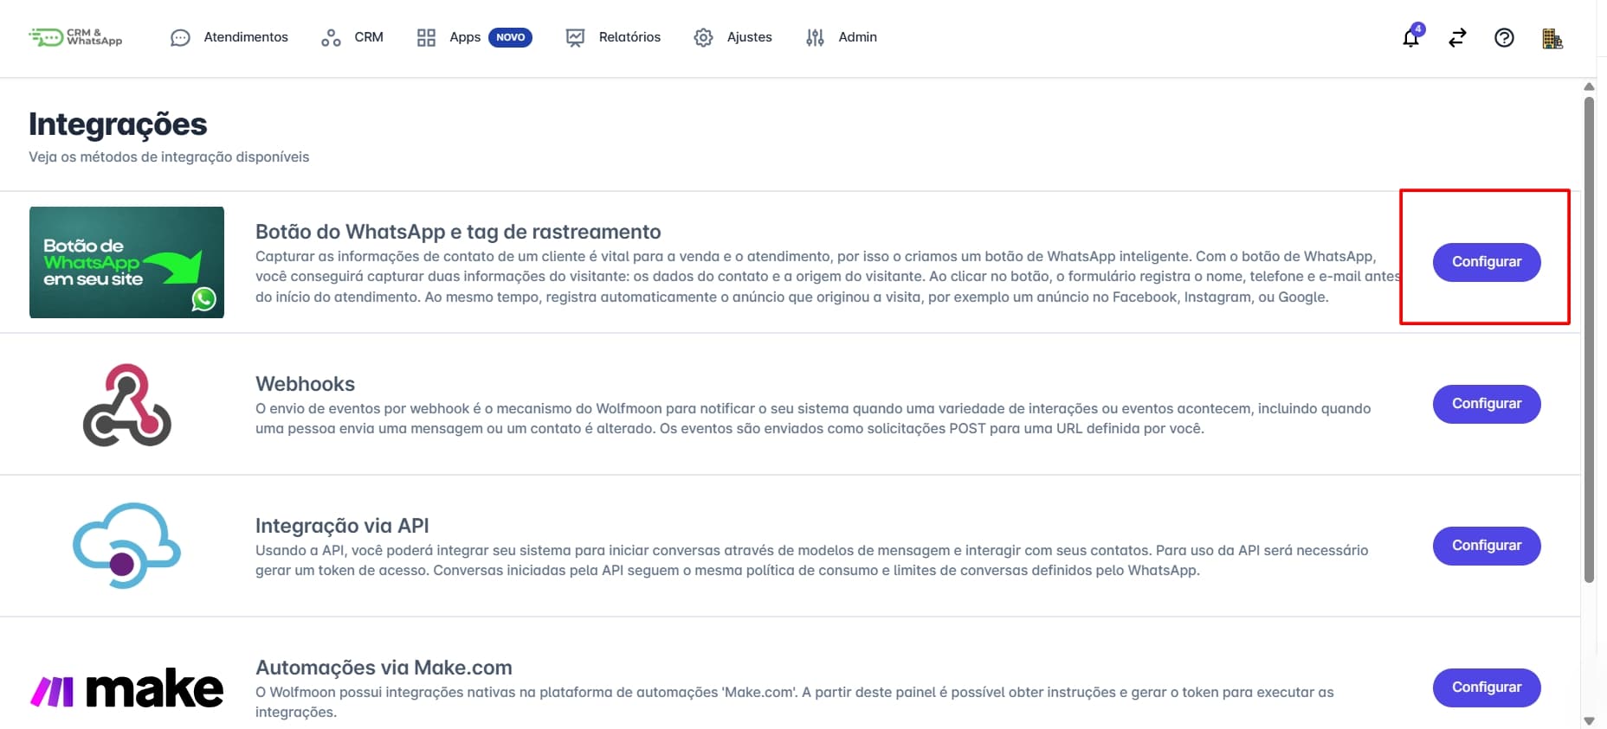Screen dimensions: 1607x729
Task: Click the scrollbar down arrow
Action: pos(1589,721)
